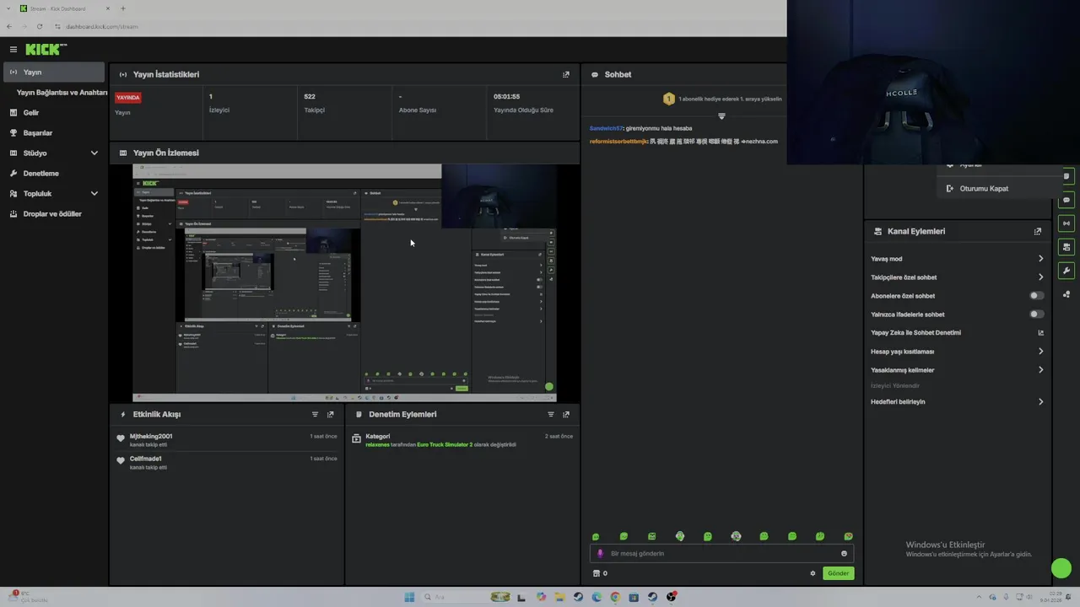This screenshot has height=607, width=1080.
Task: Open File Explorer from the taskbar
Action: pos(559,597)
